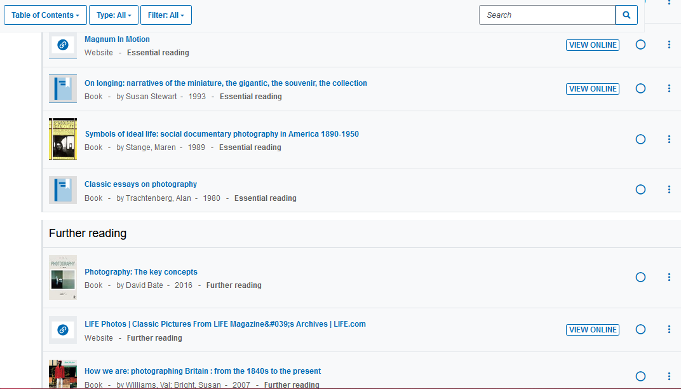Open three-dot menu for Photography: The key concepts

(x=669, y=277)
